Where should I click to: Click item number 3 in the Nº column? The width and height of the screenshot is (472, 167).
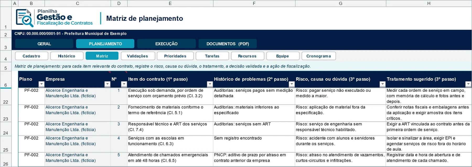[x=119, y=124]
